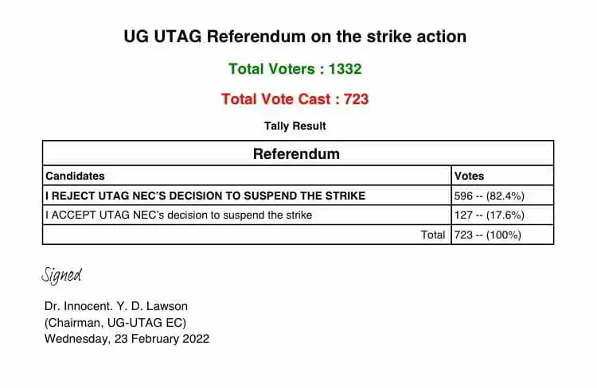
Task: Click the handwritten 'Signed' text
Action: click(x=61, y=275)
